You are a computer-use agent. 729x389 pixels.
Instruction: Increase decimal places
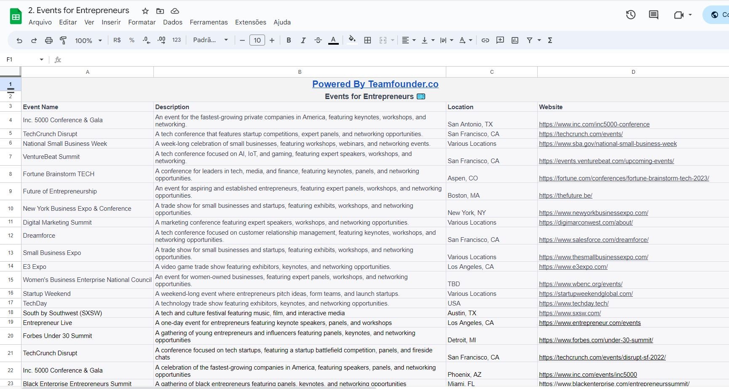[x=161, y=40]
